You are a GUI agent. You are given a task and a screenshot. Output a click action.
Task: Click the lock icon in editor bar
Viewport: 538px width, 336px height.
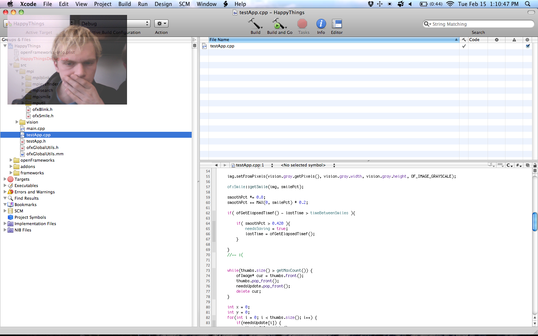click(x=535, y=165)
